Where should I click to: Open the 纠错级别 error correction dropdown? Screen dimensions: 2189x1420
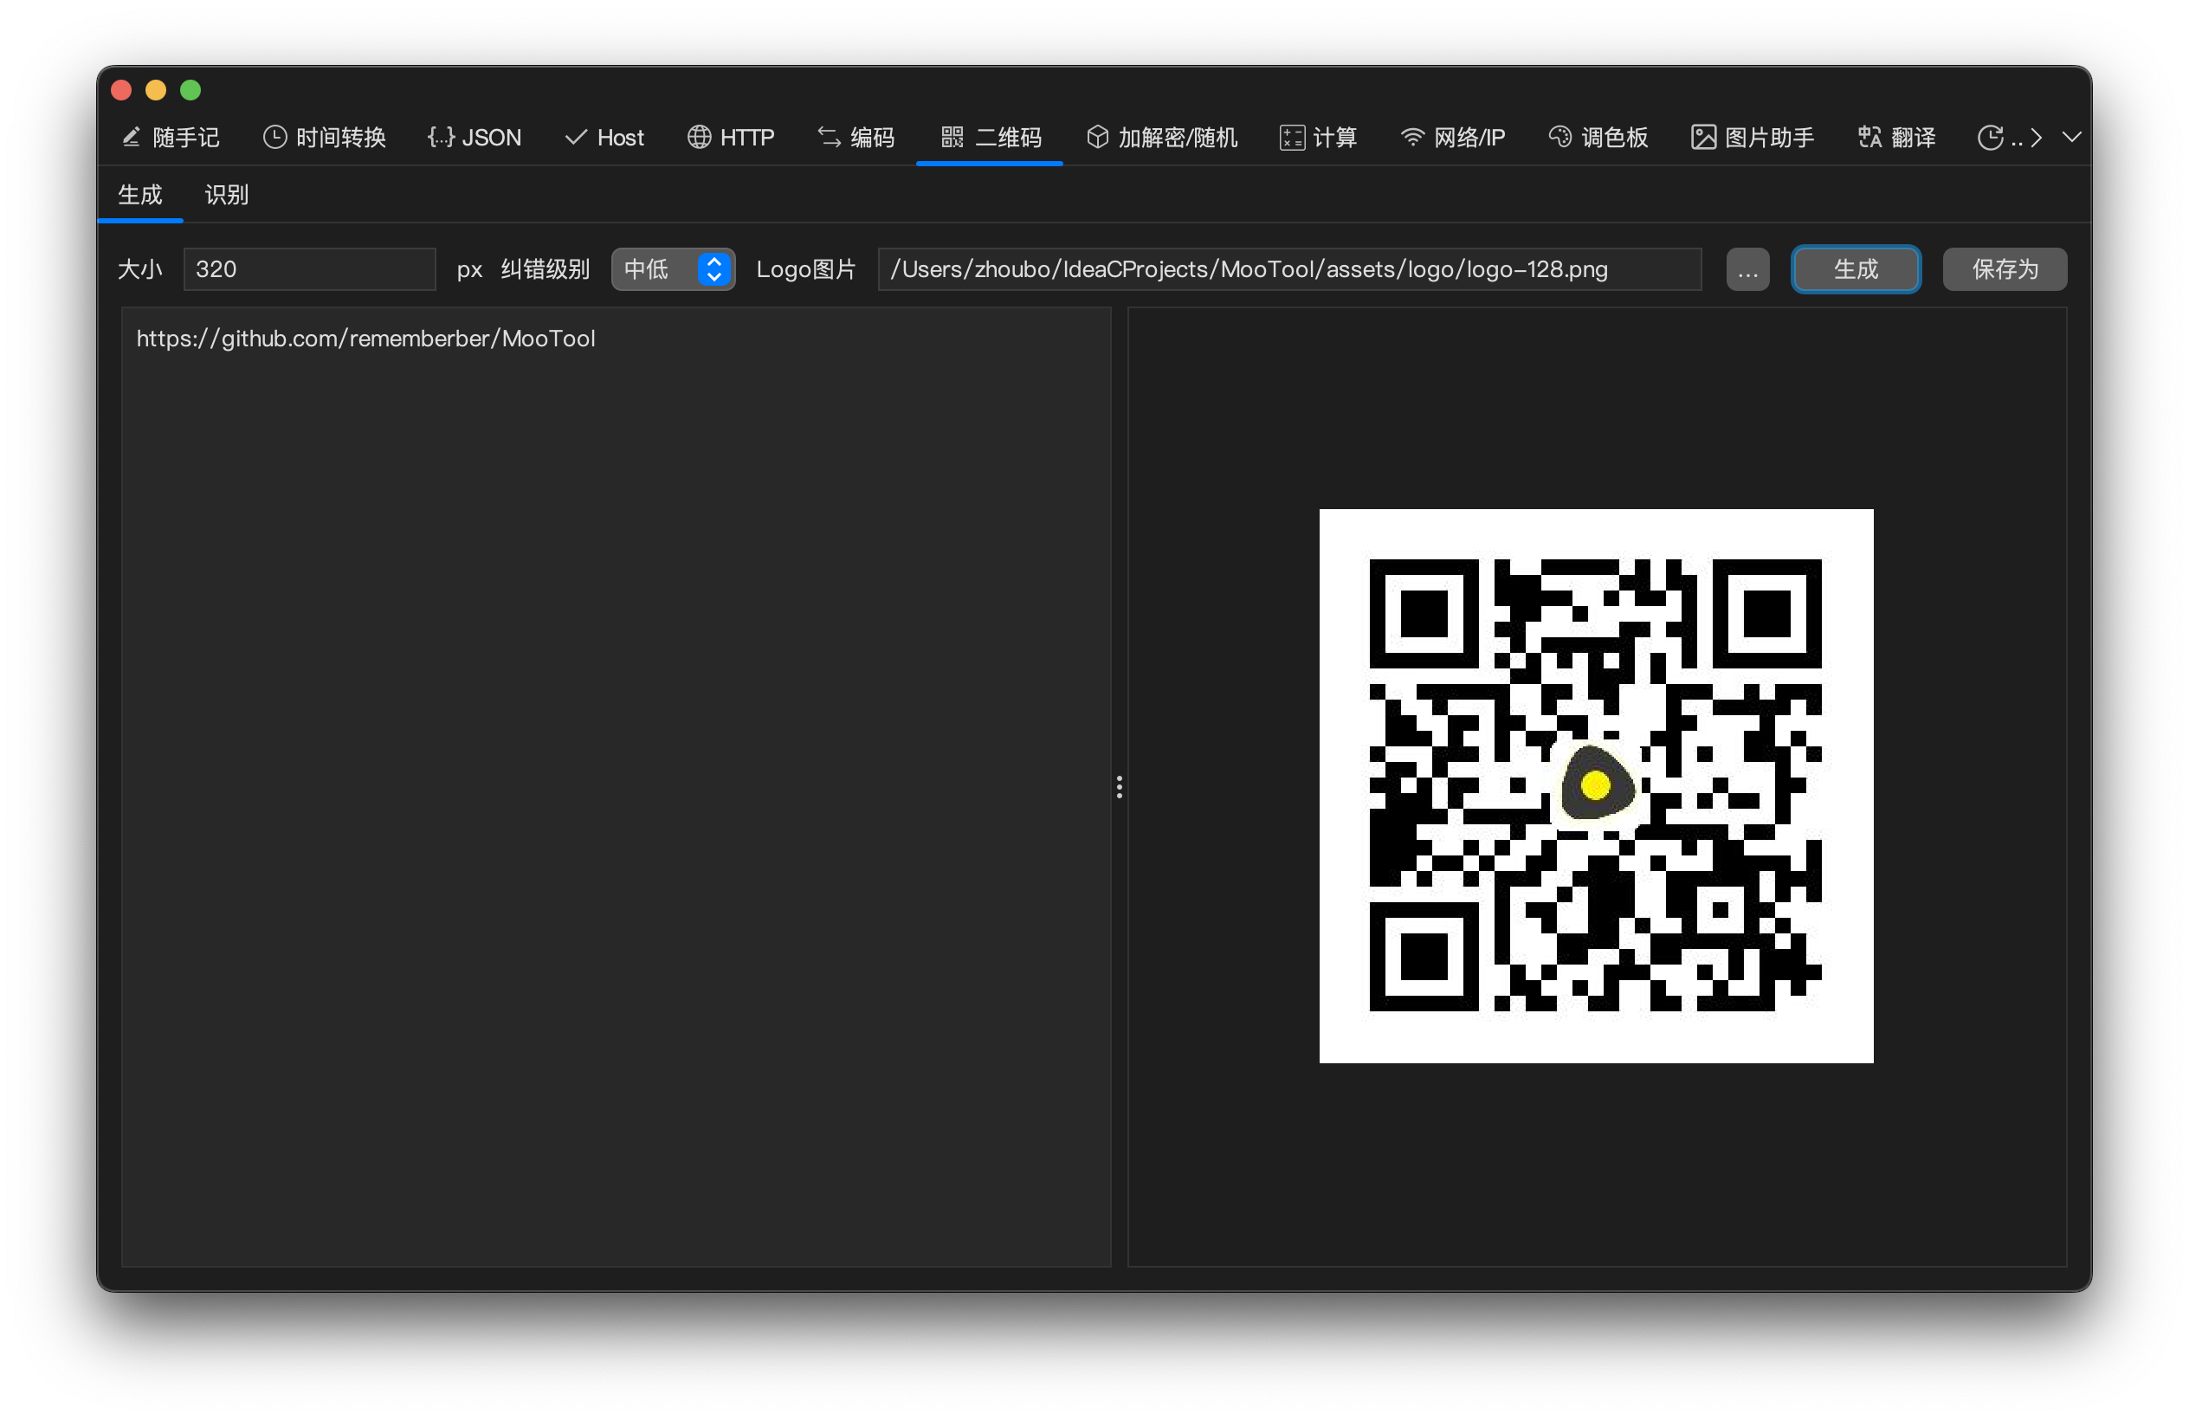click(x=672, y=268)
